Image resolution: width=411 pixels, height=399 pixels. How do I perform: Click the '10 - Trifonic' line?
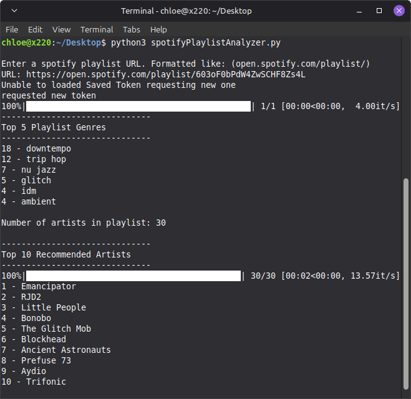point(34,382)
